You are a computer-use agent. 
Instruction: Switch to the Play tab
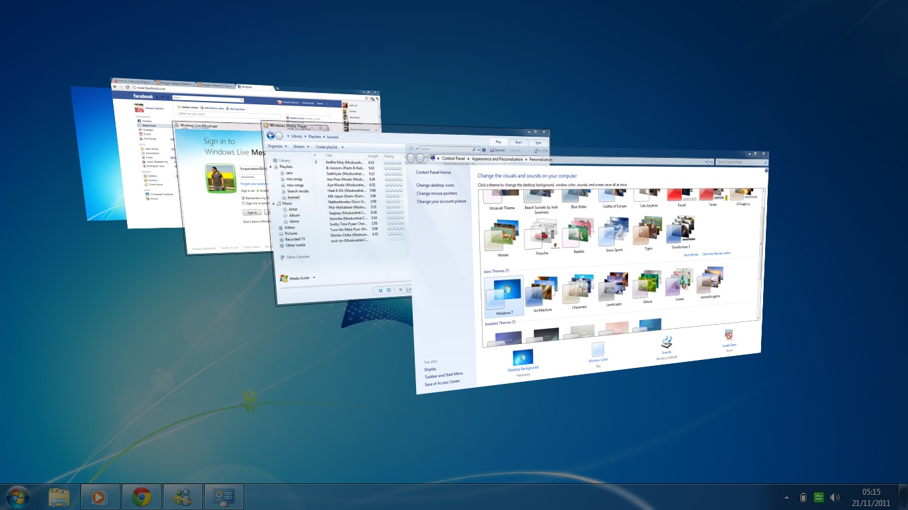click(499, 141)
